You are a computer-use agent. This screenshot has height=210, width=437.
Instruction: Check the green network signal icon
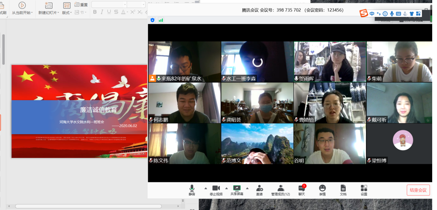tap(161, 20)
